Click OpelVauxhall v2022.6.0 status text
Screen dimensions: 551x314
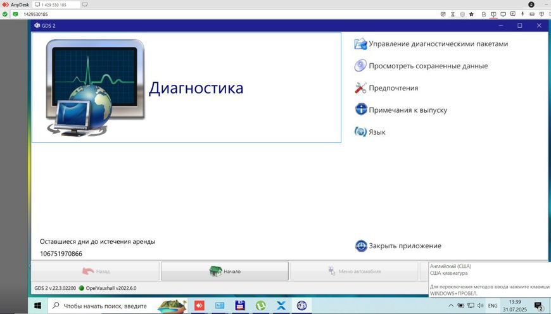[111, 288]
